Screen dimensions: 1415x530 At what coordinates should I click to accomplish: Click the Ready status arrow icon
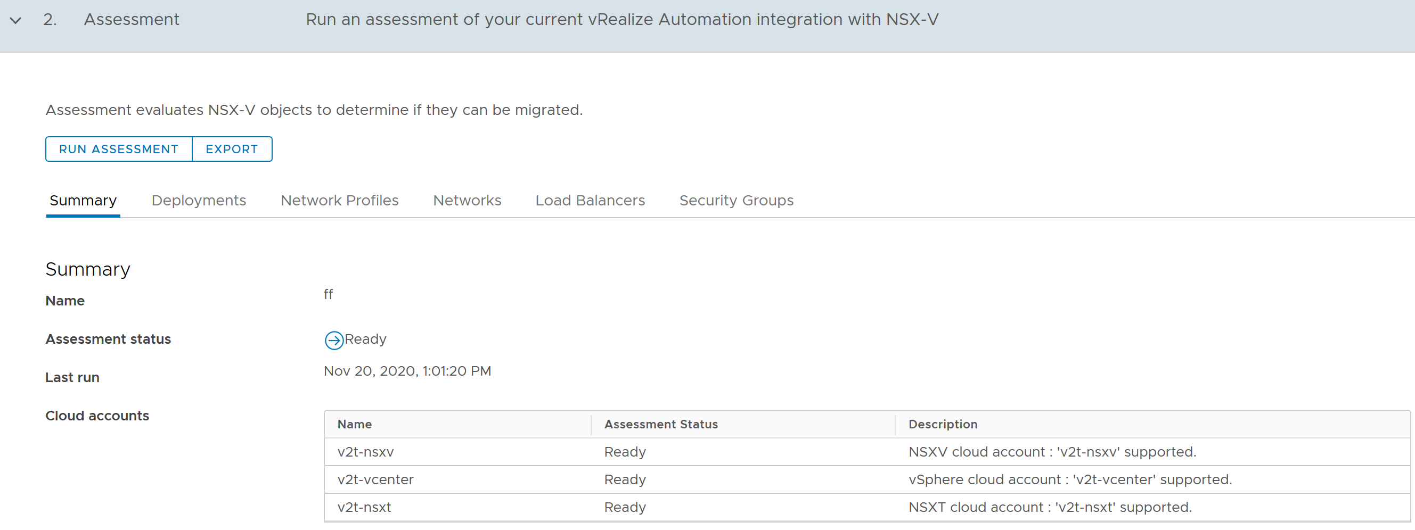(334, 340)
